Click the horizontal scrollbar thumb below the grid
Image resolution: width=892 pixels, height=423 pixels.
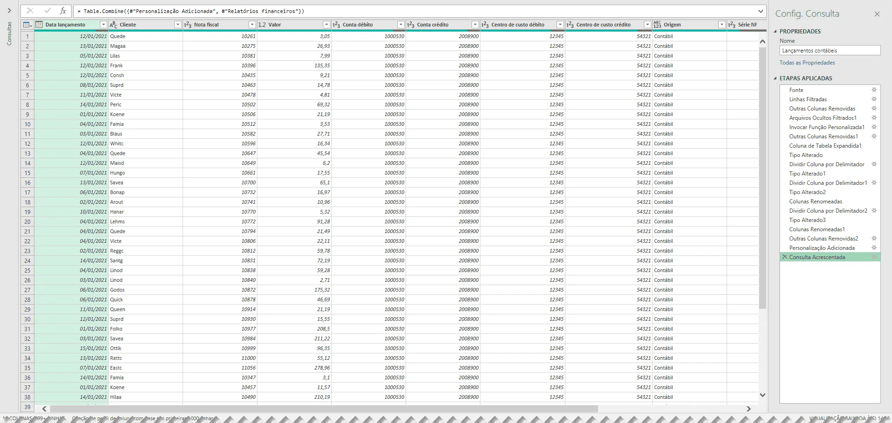point(323,409)
